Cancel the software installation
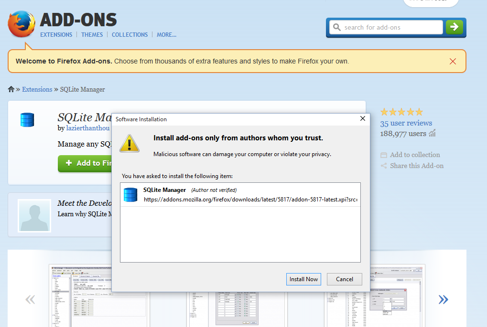The height and width of the screenshot is (327, 487). (x=345, y=279)
